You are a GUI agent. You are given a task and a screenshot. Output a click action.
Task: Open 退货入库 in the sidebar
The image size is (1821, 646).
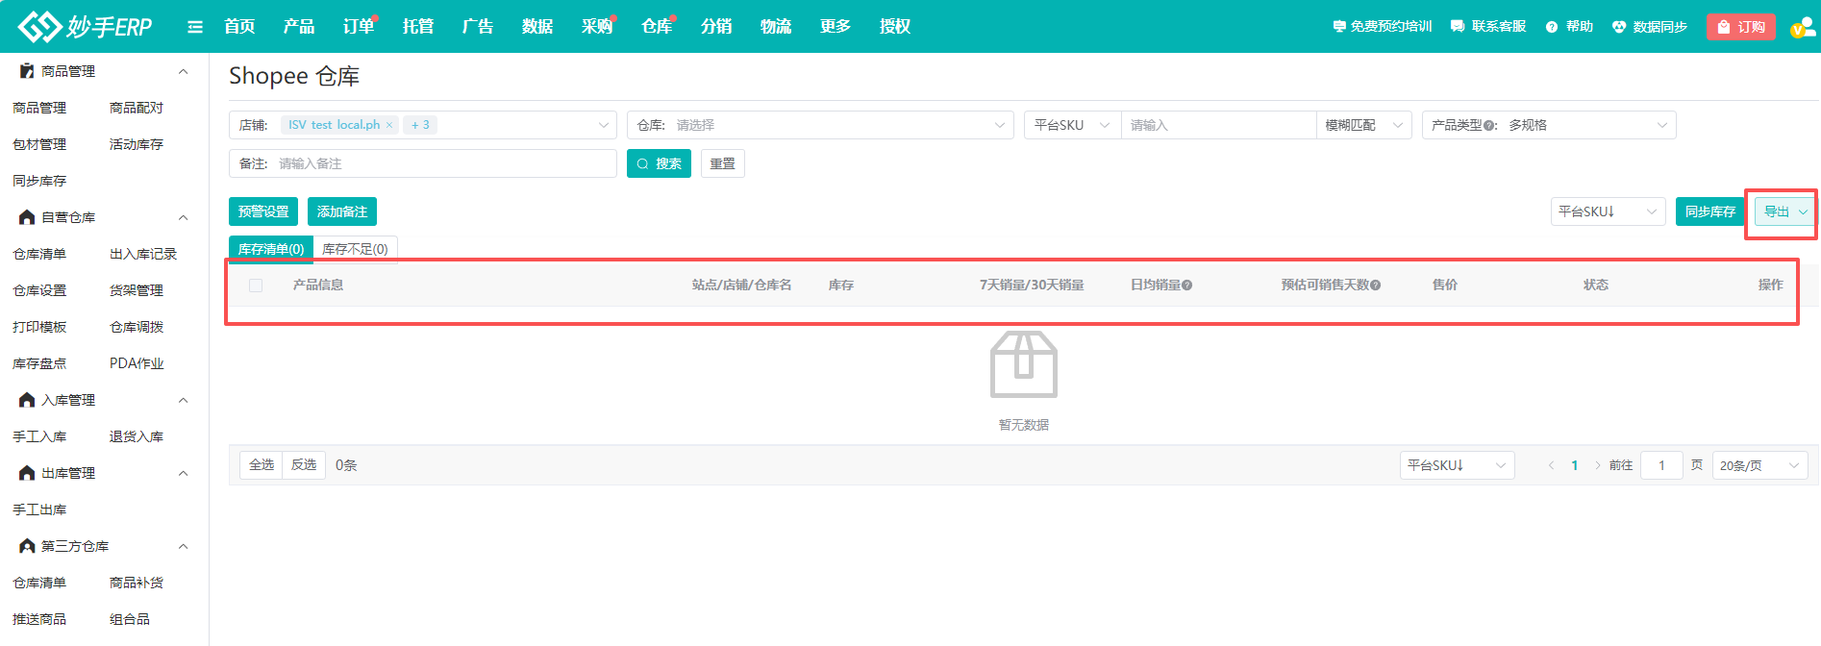(x=137, y=436)
